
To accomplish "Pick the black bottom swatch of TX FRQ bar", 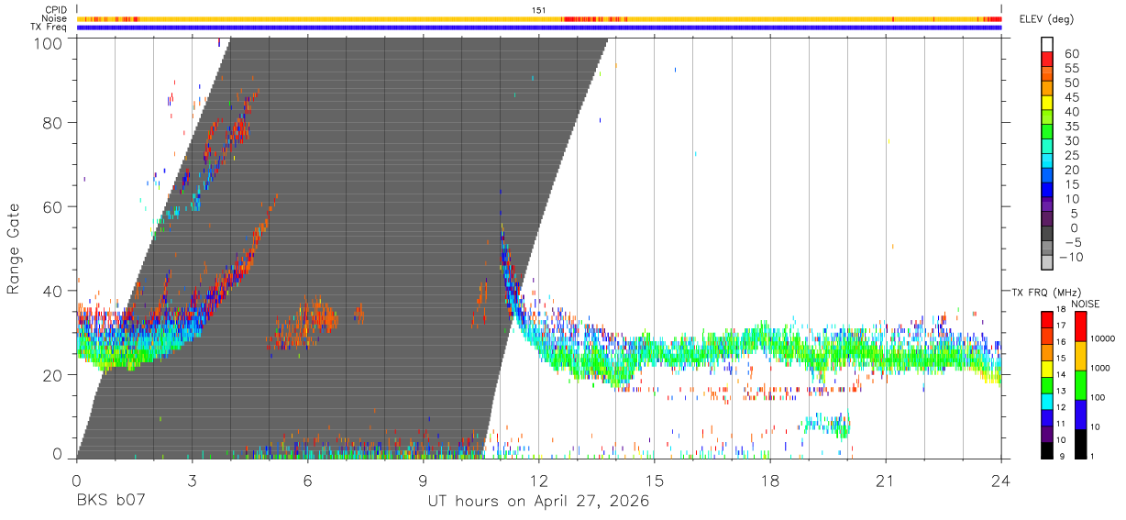I will (1047, 449).
